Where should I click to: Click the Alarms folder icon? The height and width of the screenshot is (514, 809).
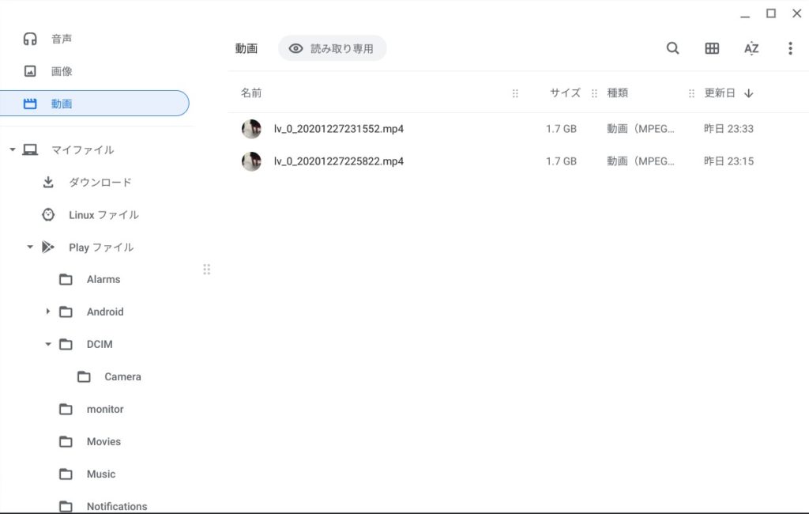(66, 279)
